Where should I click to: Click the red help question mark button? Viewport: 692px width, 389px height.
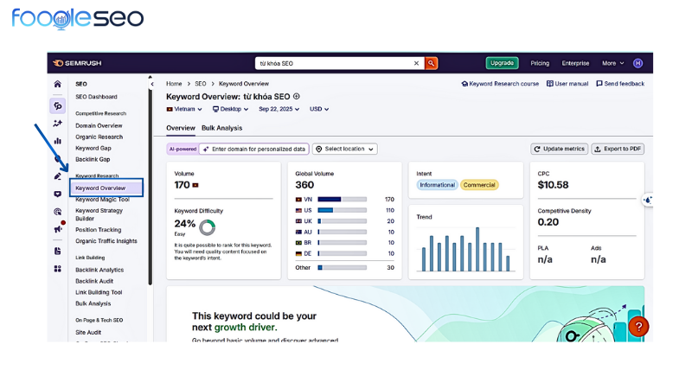638,327
